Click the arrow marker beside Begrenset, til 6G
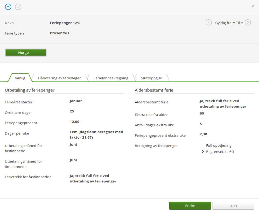 (x=203, y=152)
